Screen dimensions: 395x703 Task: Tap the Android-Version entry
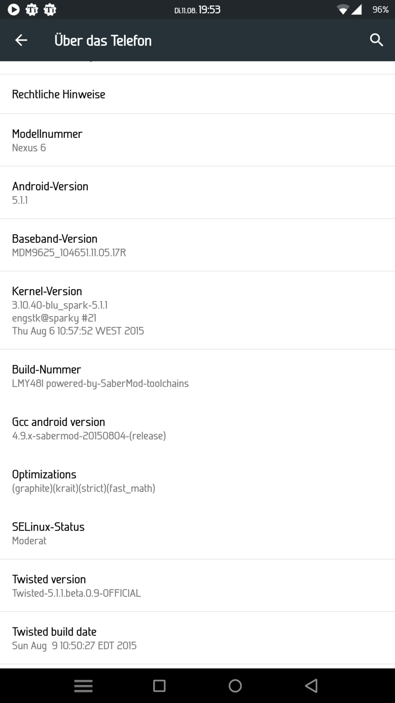coord(197,192)
